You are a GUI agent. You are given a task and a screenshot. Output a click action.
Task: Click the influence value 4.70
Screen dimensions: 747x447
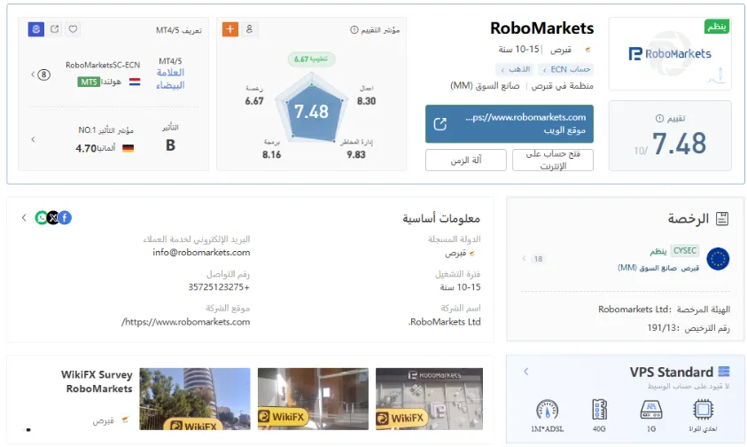click(86, 149)
